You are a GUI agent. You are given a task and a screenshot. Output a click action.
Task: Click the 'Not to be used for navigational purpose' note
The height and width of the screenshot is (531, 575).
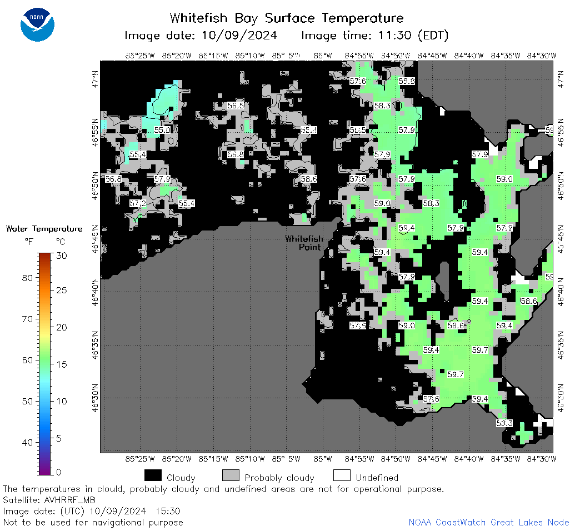click(x=93, y=522)
